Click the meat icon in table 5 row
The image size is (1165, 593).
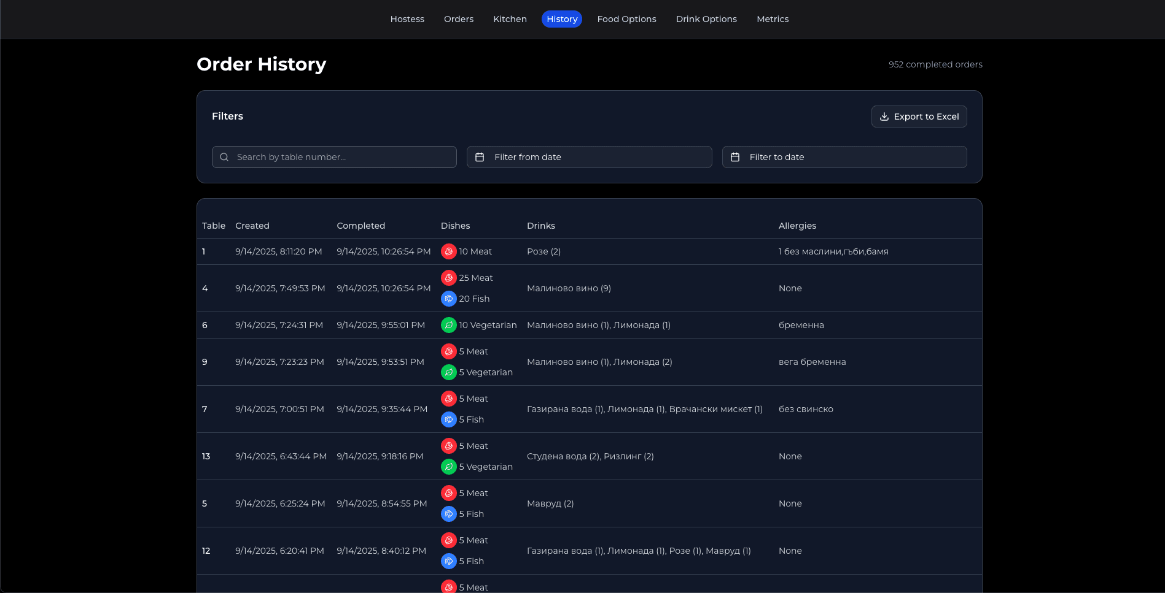click(x=449, y=493)
